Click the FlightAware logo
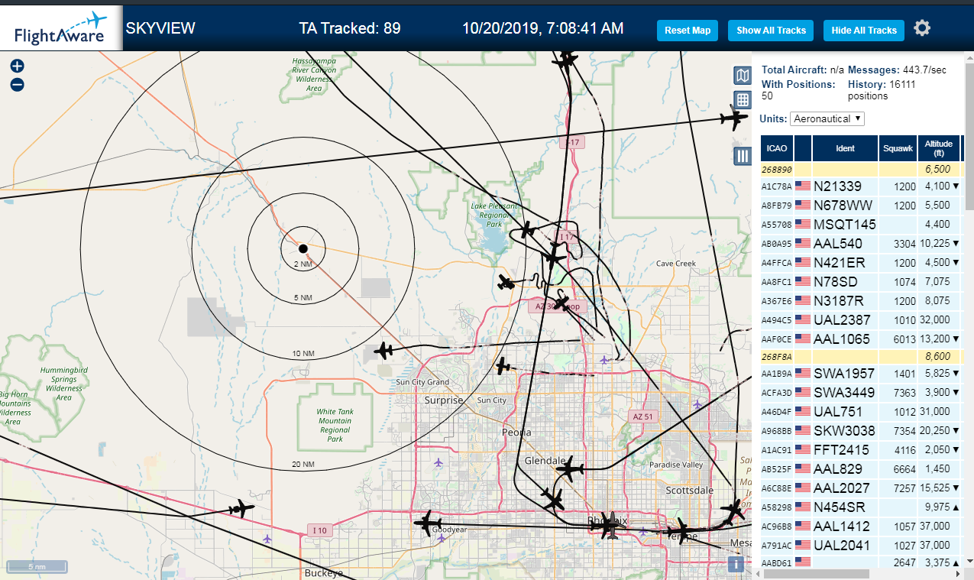 coord(61,28)
